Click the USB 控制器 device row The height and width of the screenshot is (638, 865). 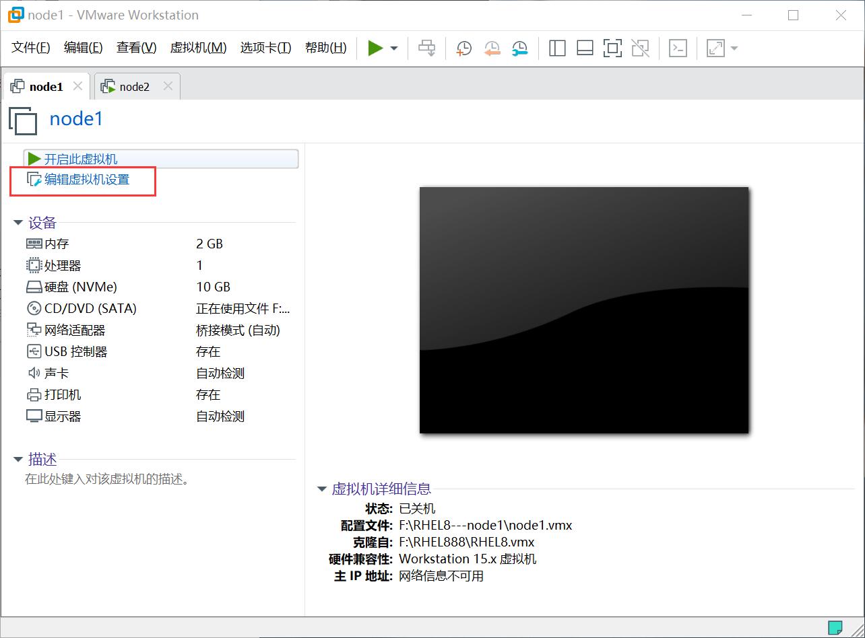(x=159, y=351)
